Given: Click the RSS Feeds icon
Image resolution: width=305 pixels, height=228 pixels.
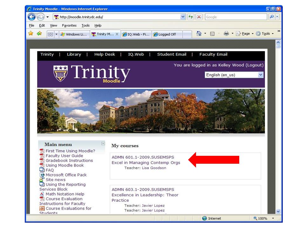Looking at the screenshot, I should (x=212, y=34).
